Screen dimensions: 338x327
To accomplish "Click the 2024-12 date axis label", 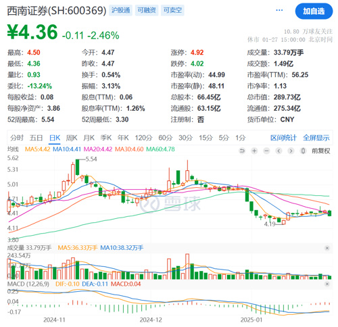I will 151,320.
